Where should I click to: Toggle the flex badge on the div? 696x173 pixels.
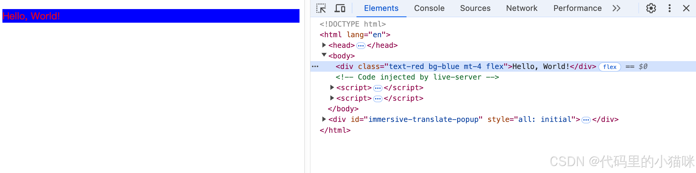610,67
